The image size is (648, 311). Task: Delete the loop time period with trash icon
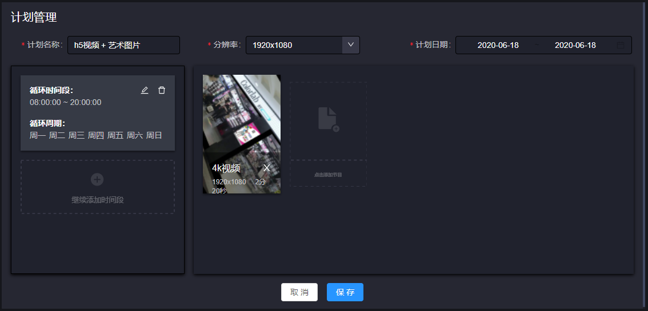coord(162,90)
